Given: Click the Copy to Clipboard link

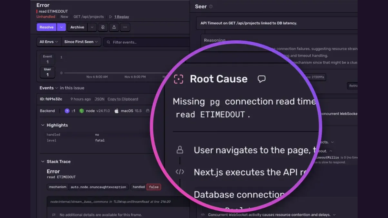Looking at the screenshot, I should click(x=123, y=99).
